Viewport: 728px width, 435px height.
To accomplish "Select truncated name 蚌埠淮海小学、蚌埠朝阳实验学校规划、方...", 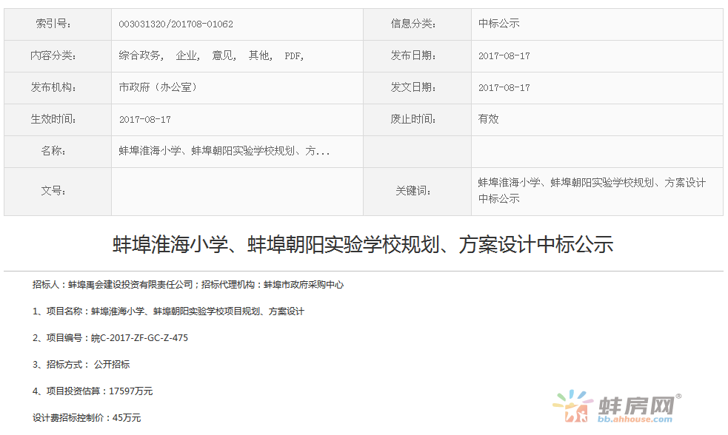I will [224, 151].
